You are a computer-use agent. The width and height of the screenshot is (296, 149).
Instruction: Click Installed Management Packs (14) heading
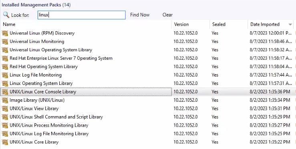pos(36,5)
